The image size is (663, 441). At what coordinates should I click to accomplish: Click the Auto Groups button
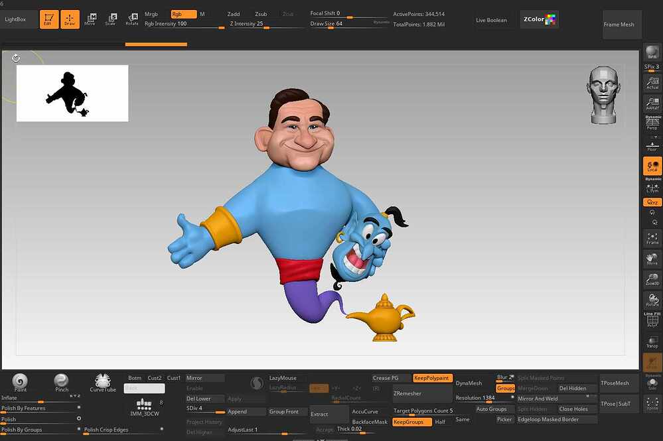[x=495, y=409]
